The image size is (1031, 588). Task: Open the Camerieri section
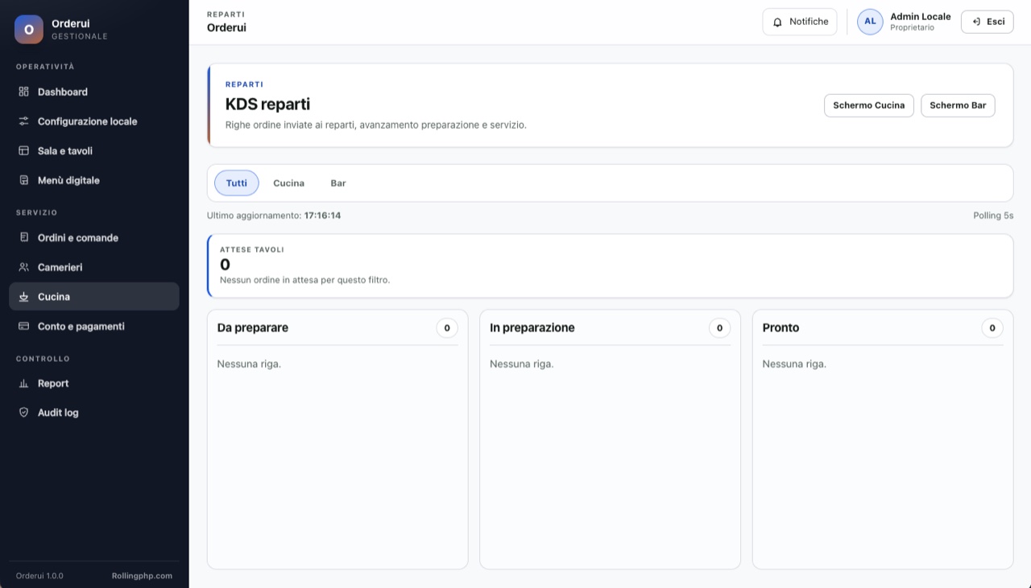[x=94, y=267]
